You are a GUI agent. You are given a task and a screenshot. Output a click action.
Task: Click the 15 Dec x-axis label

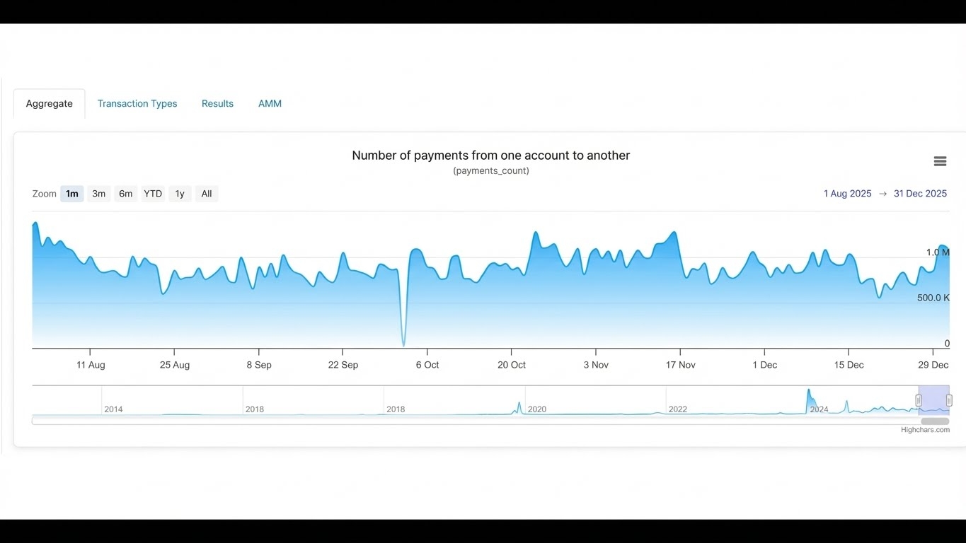[x=849, y=365]
